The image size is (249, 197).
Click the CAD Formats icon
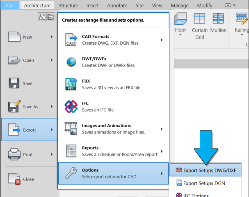(x=71, y=40)
